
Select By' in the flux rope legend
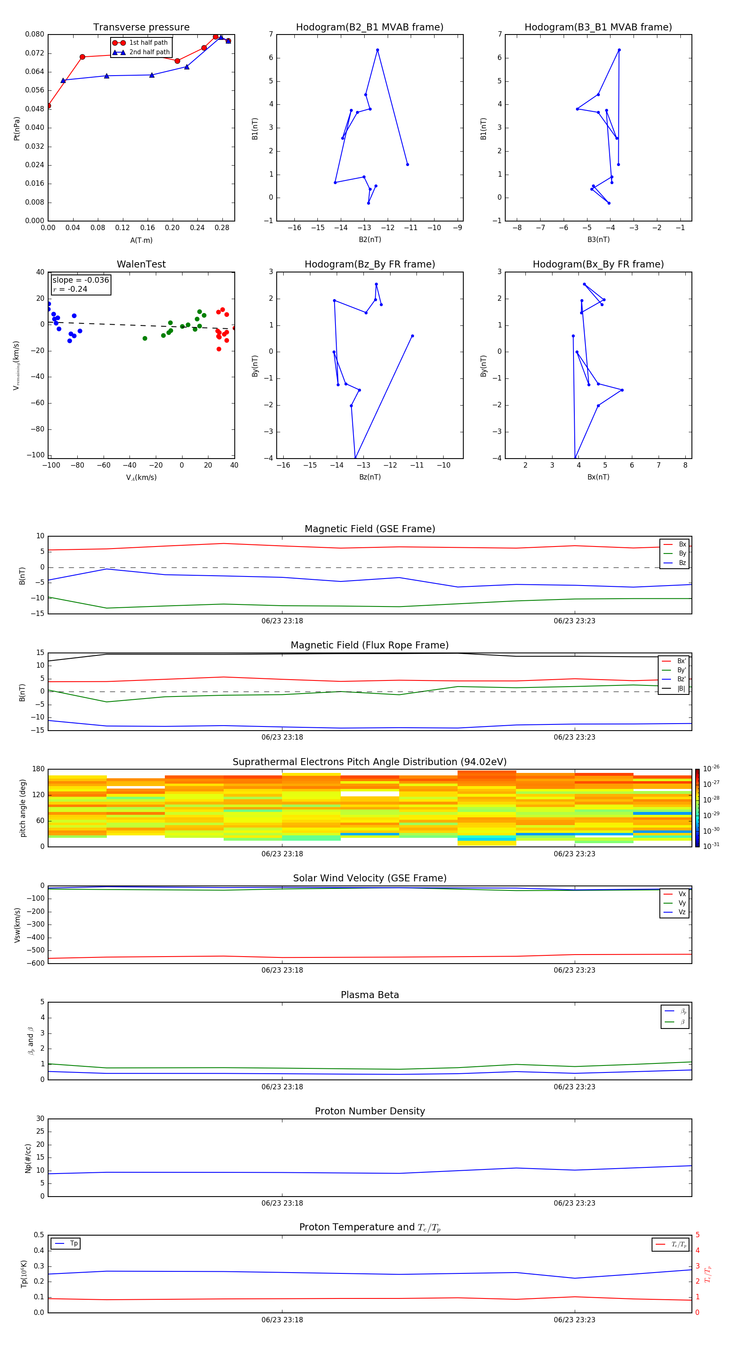[x=674, y=670]
